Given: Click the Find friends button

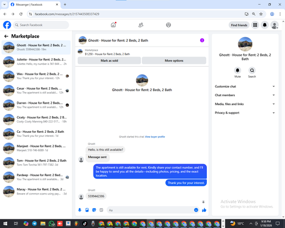Looking at the screenshot, I should (x=239, y=25).
